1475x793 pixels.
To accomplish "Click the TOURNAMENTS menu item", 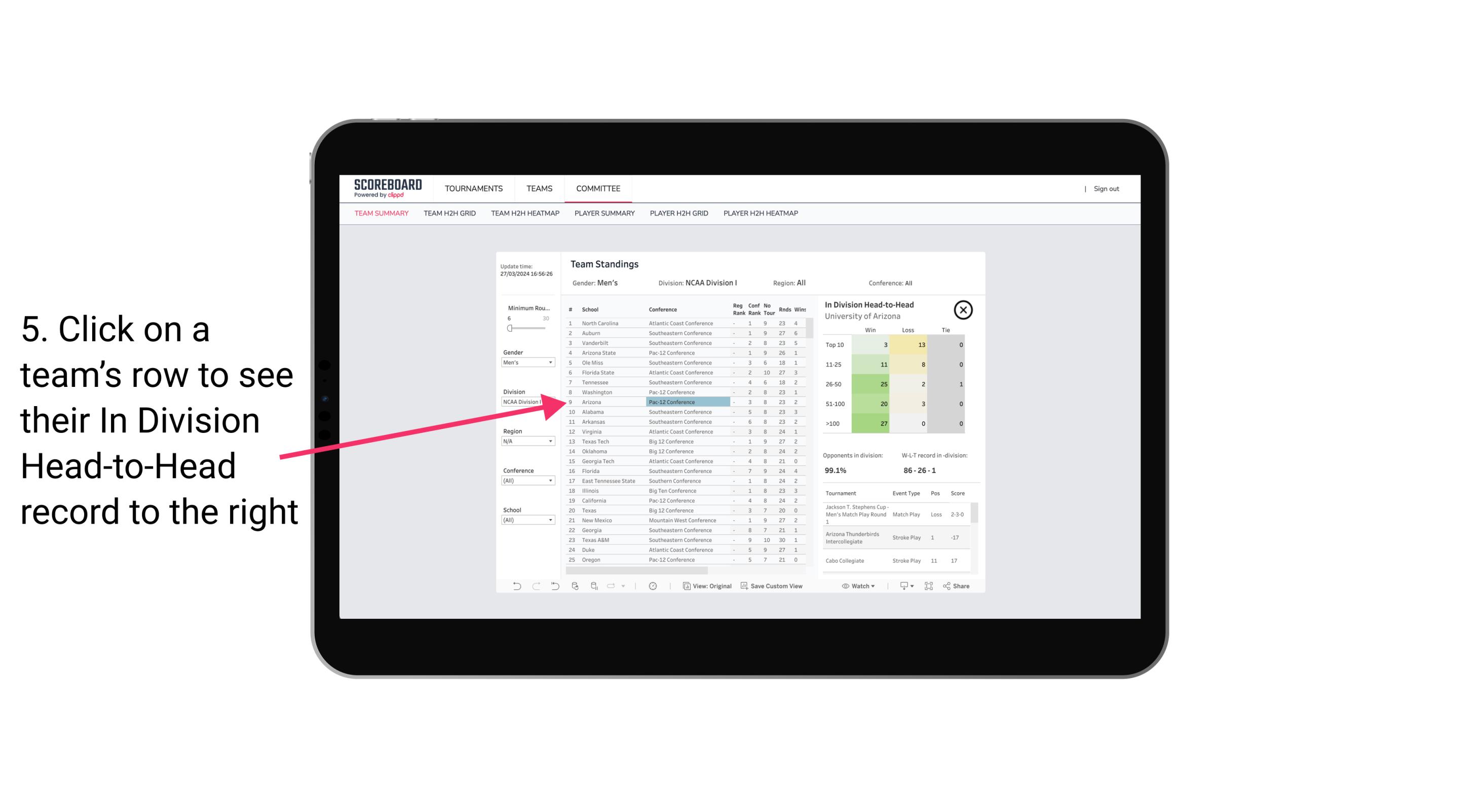I will (x=472, y=187).
